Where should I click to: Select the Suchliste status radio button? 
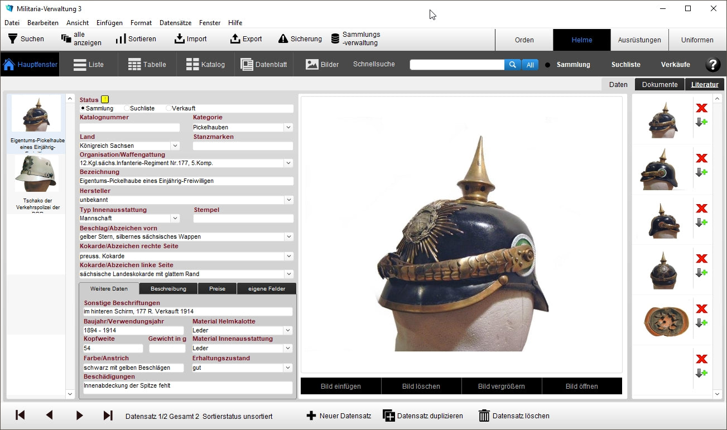[x=127, y=108]
